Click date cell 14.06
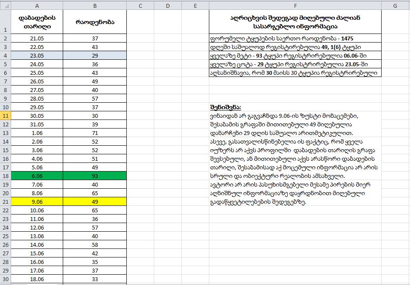Image resolution: width=410 pixels, height=285 pixels. pos(37,245)
